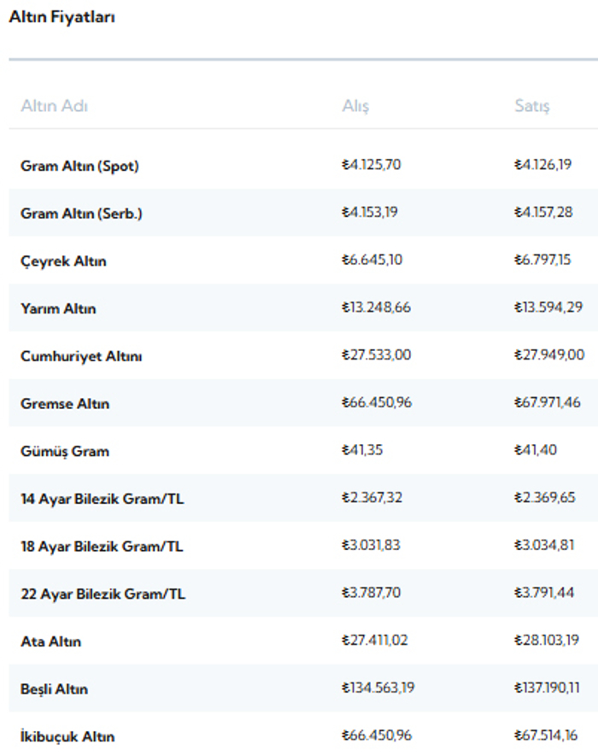Select Gremse Altın row
The width and height of the screenshot is (598, 755).
(303, 403)
